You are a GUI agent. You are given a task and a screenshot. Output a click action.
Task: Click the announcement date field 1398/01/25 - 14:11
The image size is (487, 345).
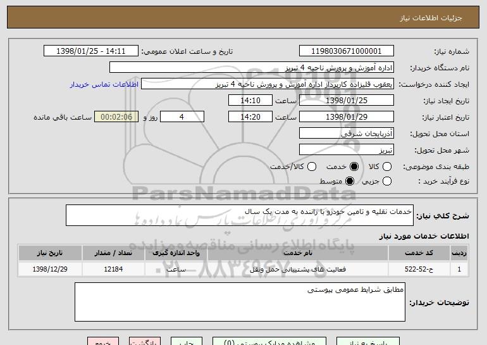pyautogui.click(x=91, y=51)
